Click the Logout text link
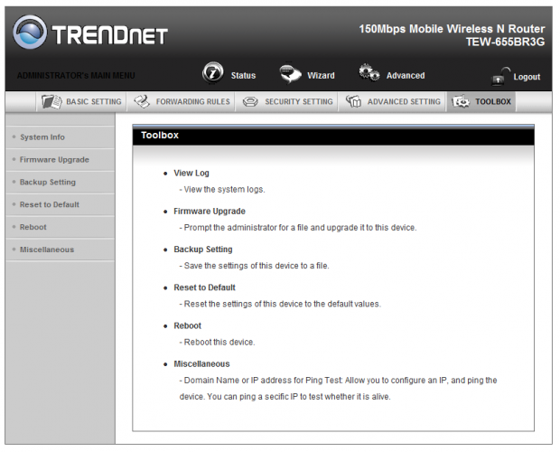This screenshot has width=560, height=452. click(527, 77)
